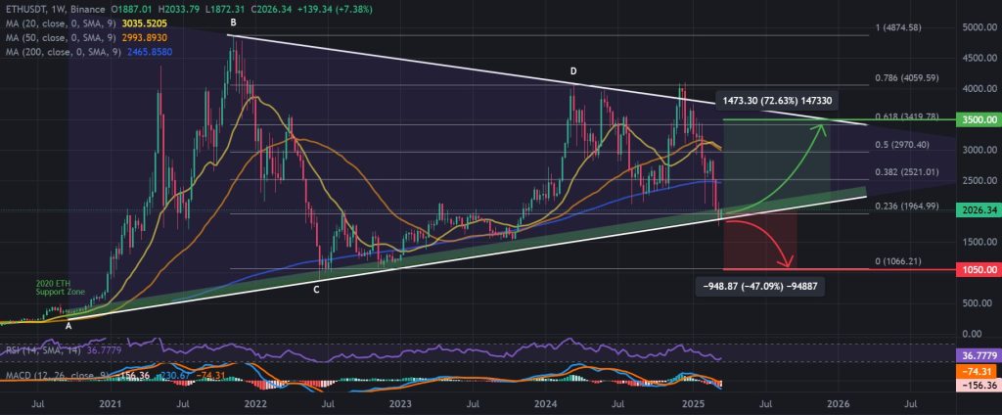Click the purple 36.7779 RSI axis tag
1002x415 pixels.
(979, 355)
